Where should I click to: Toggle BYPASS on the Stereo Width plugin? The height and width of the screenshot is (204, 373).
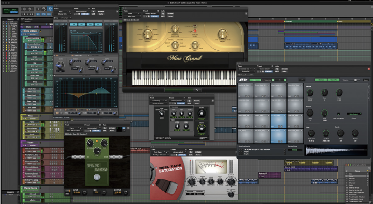coord(197,101)
